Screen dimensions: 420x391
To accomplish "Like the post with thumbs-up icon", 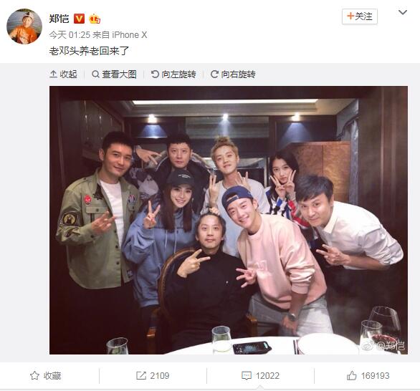I will 351,375.
